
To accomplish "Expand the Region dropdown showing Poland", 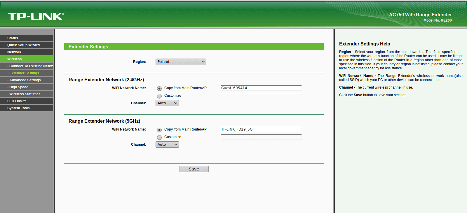I will click(181, 62).
